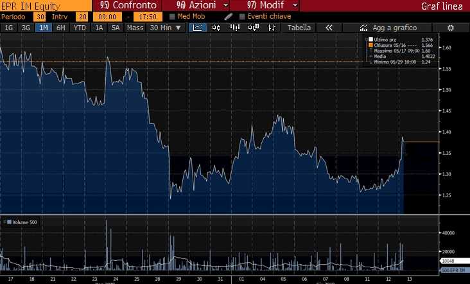Select the 6M time range tab
Viewport: 470px width, 284px height.
pos(61,28)
